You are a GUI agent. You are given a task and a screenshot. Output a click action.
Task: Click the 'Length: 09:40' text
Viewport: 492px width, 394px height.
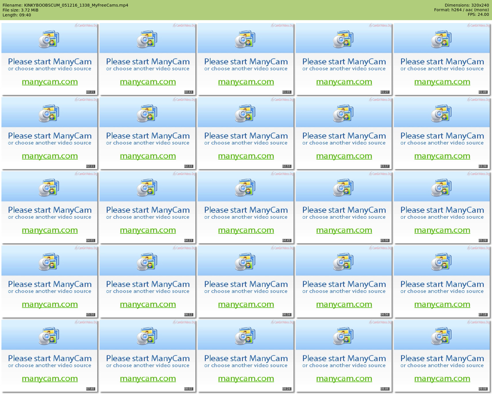[x=17, y=15]
